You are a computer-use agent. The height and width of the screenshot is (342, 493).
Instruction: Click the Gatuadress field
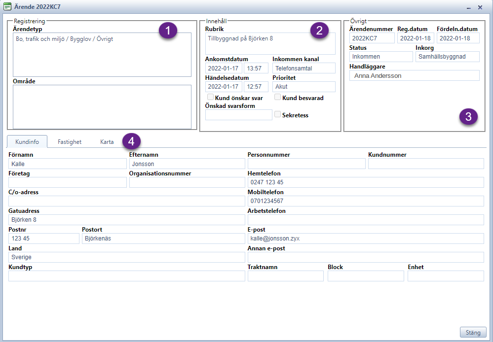127,219
